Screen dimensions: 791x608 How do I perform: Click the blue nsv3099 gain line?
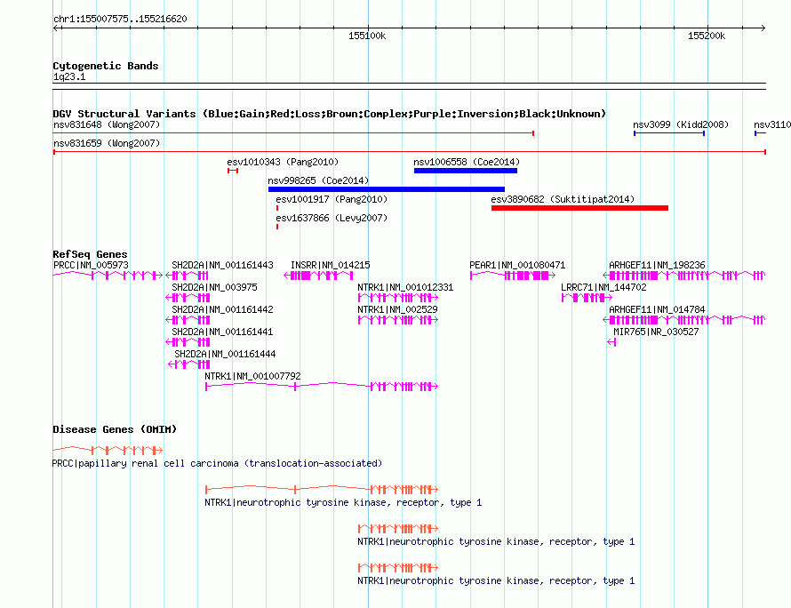(669, 133)
